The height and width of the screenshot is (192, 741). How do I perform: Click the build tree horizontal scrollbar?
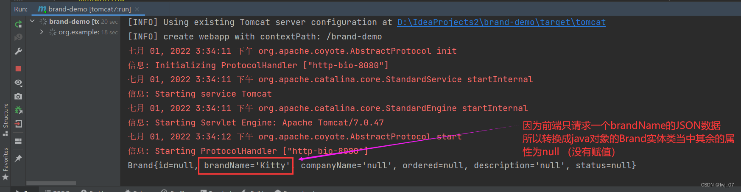pyautogui.click(x=51, y=183)
